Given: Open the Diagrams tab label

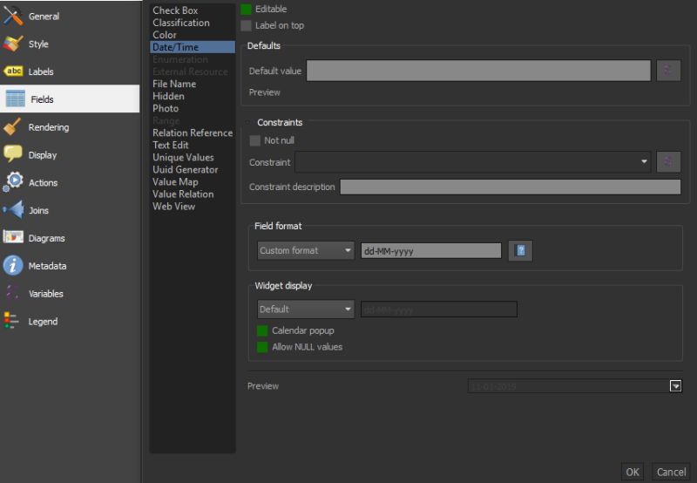Looking at the screenshot, I should click(47, 238).
